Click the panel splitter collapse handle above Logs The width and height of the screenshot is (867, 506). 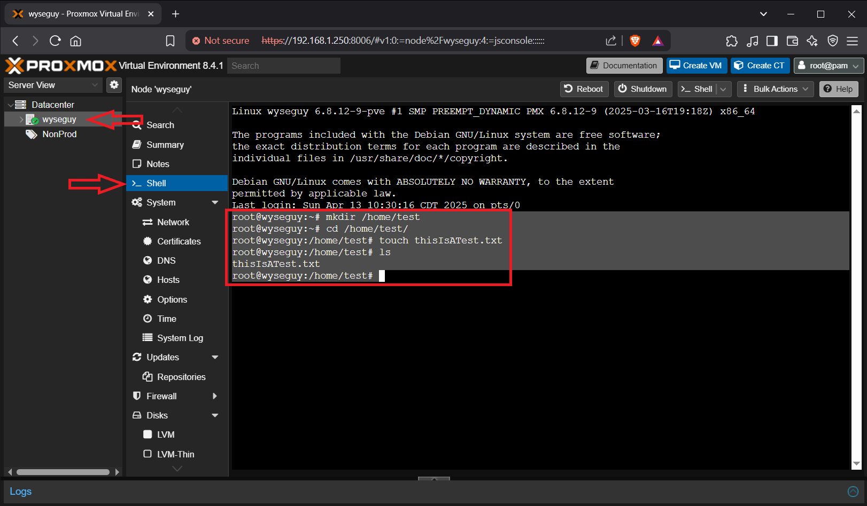(x=433, y=479)
